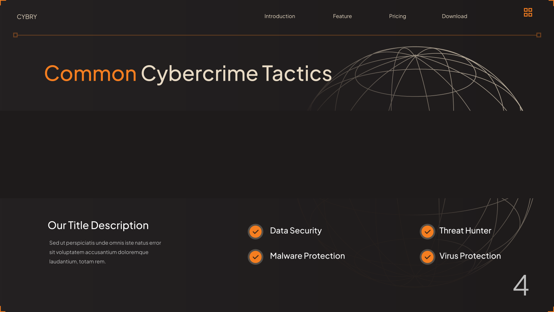
Task: Select the 'Data Security' label
Action: pos(296,231)
